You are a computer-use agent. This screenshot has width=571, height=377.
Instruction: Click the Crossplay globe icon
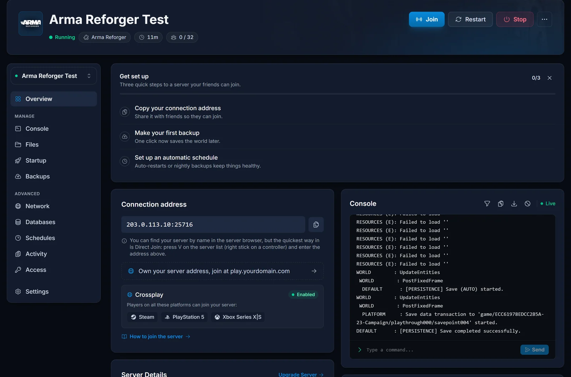[130, 295]
